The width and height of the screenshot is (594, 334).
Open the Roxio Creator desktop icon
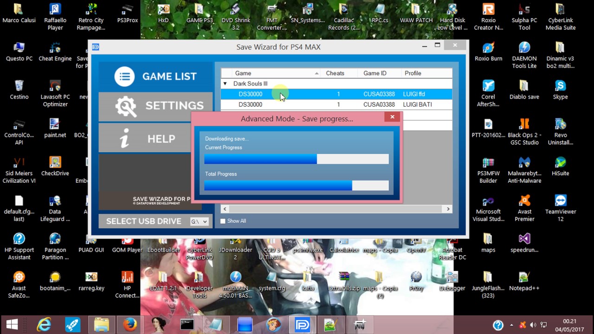click(488, 17)
